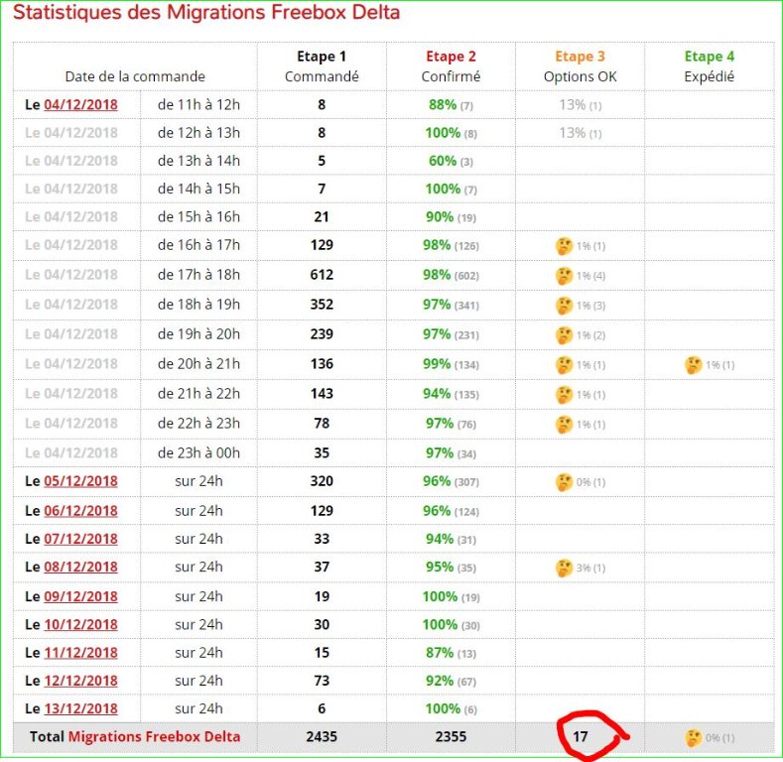Viewport: 783px width, 762px height.
Task: Click the circled total 17 cell
Action: click(582, 737)
